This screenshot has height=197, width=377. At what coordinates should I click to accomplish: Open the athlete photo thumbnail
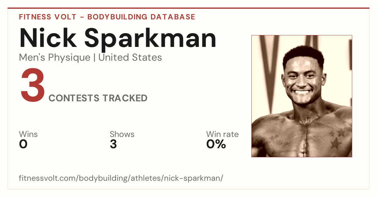pos(302,96)
